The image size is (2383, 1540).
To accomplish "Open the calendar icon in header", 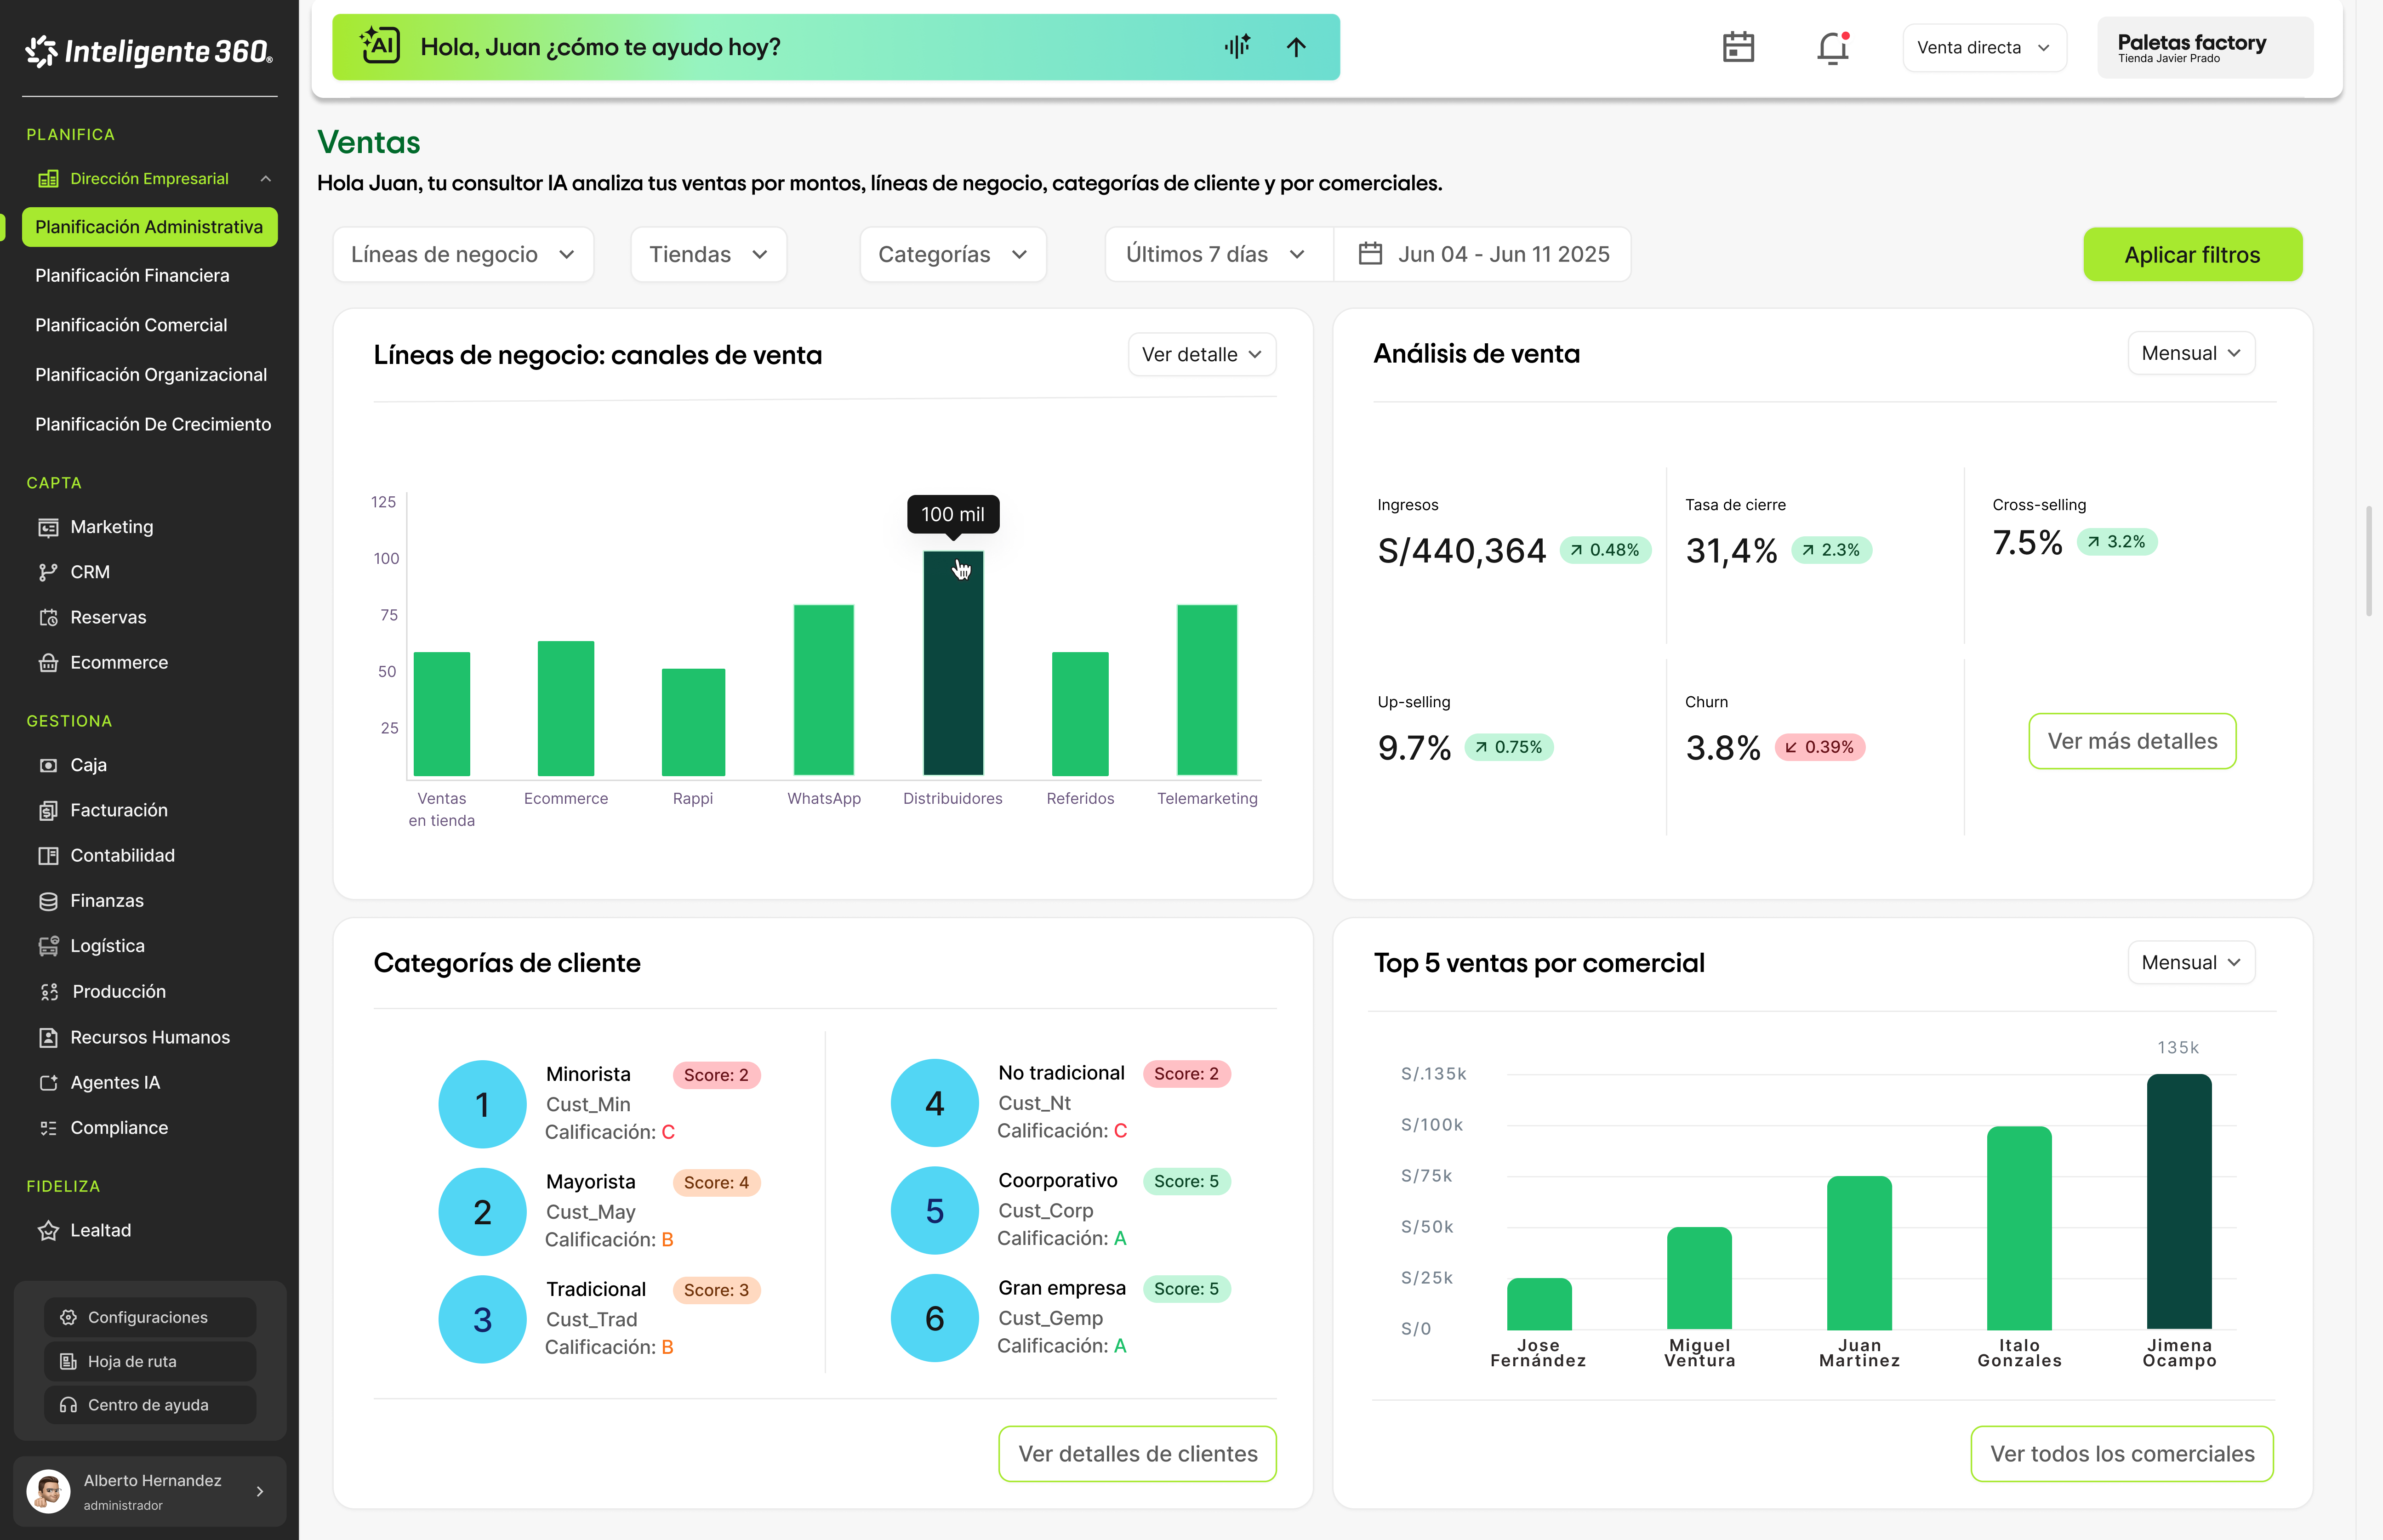I will pos(1738,47).
